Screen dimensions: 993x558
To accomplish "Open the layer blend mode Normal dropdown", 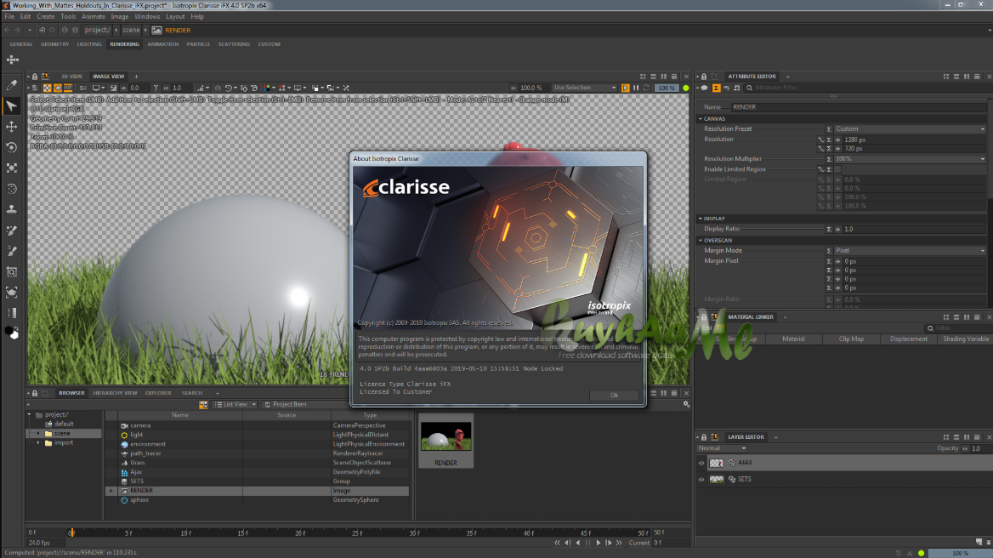I will coord(722,448).
